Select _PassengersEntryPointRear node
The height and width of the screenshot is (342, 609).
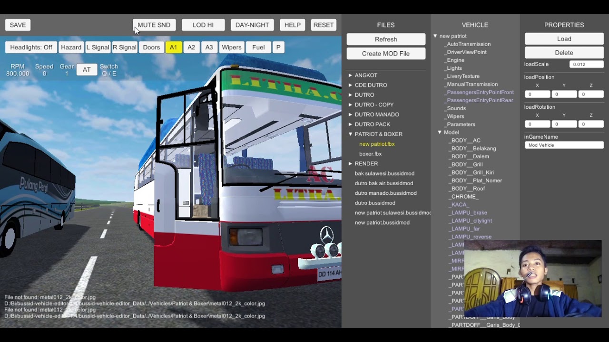479,101
